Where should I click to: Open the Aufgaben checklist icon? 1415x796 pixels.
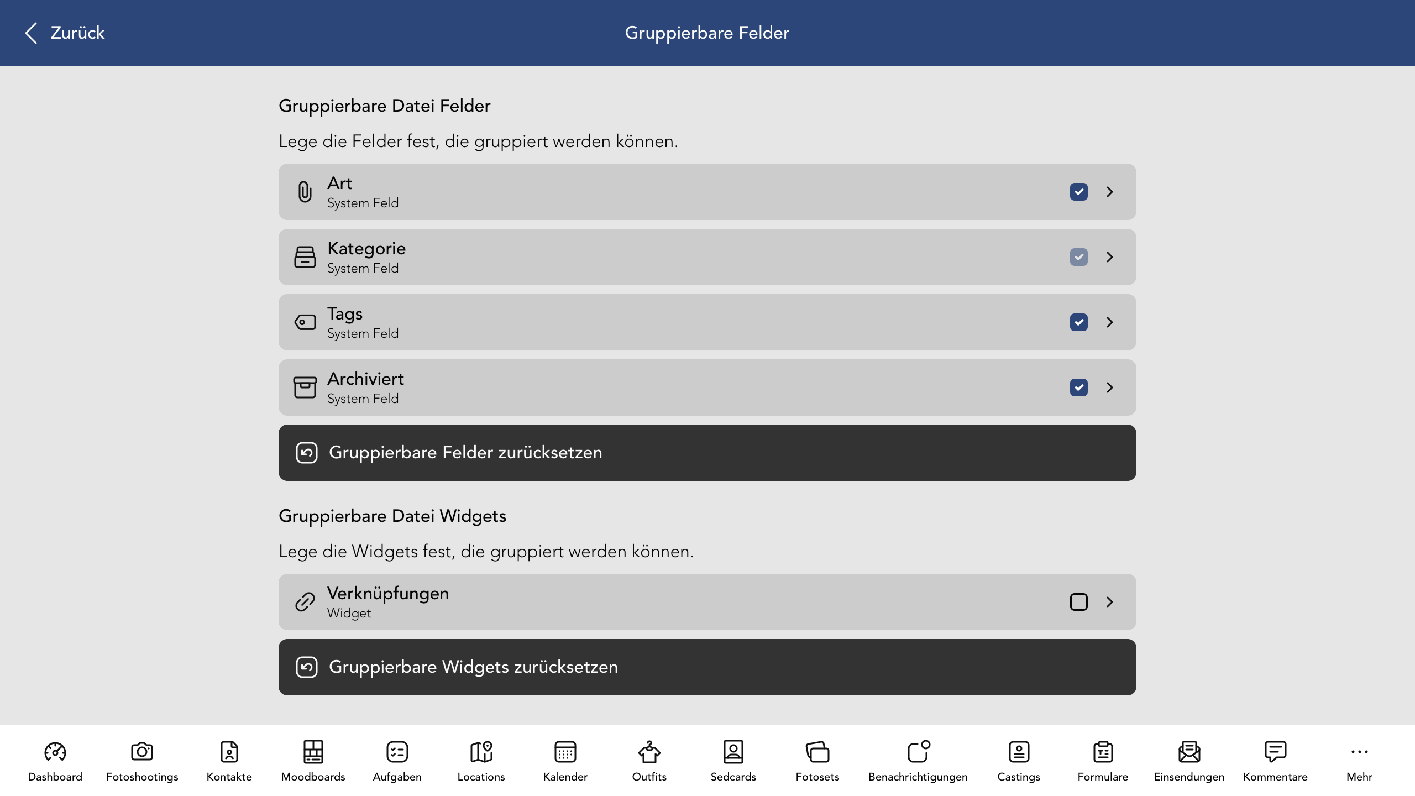click(x=397, y=751)
